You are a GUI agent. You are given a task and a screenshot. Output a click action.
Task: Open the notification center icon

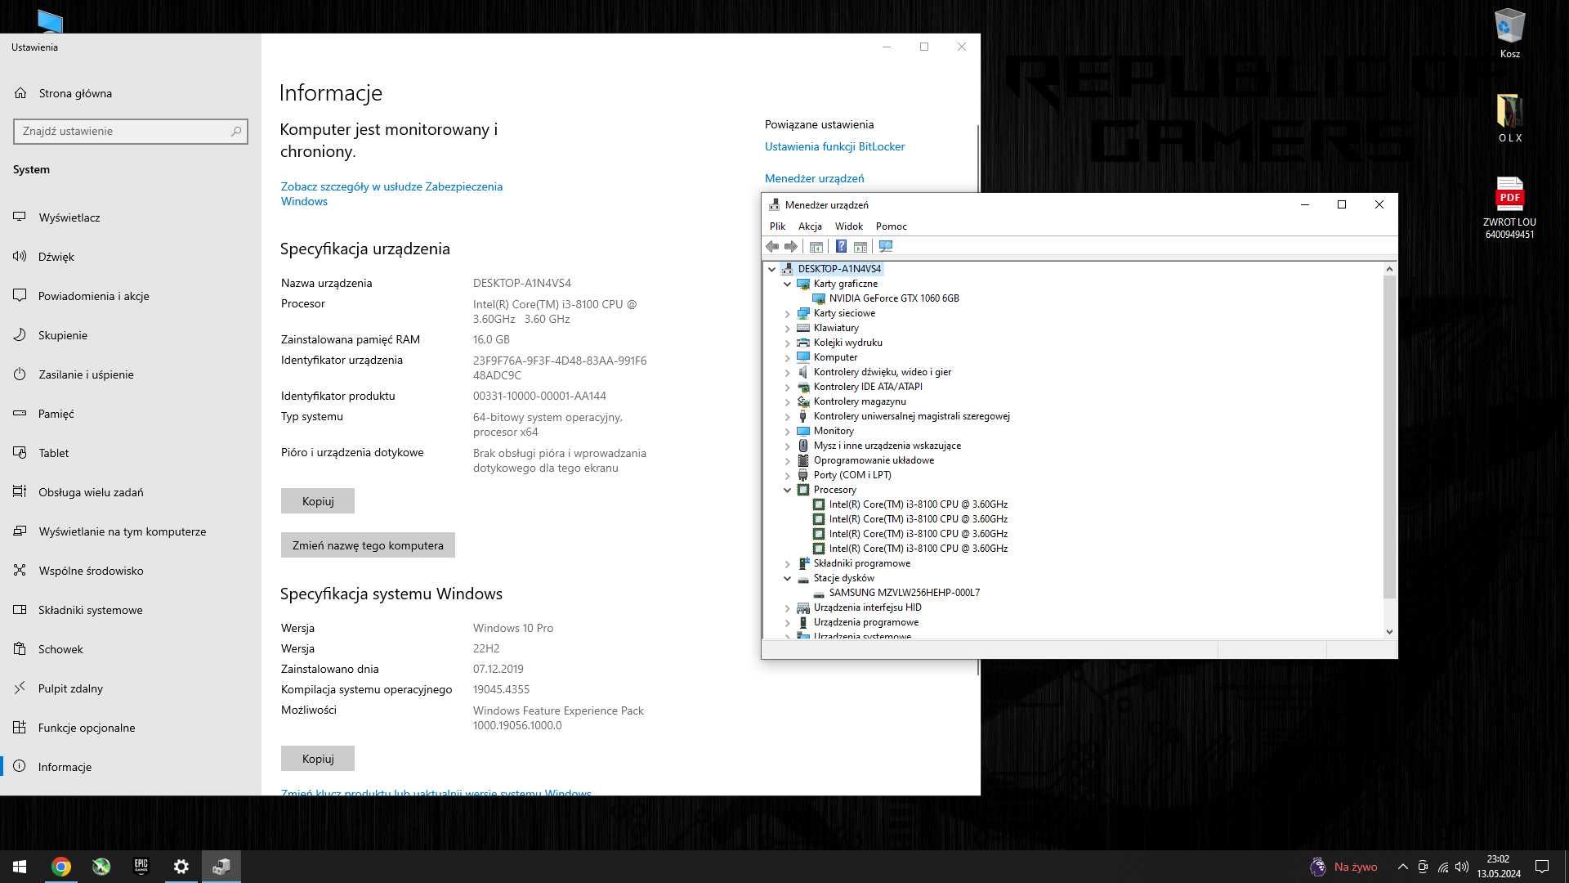tap(1542, 867)
